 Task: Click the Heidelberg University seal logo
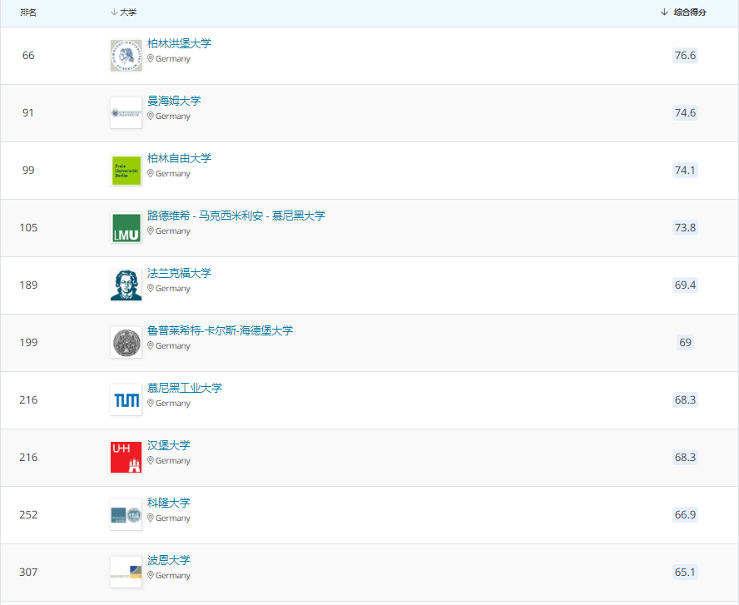[x=126, y=343]
